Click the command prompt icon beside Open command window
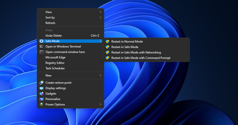Viewport: 238px width, 125px height. 42,52
